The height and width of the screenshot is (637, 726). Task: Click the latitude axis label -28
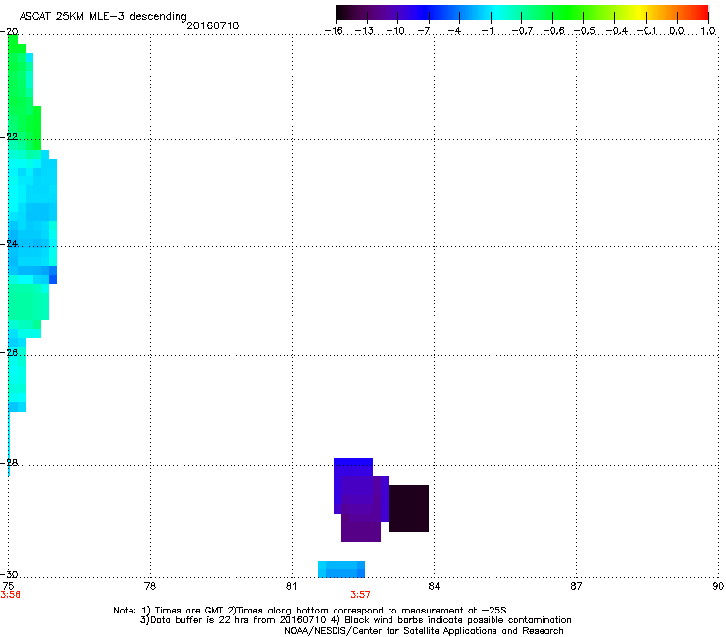10,463
